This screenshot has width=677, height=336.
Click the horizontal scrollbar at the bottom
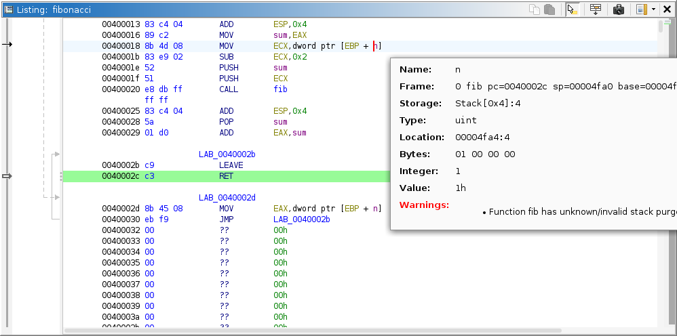pos(339,331)
